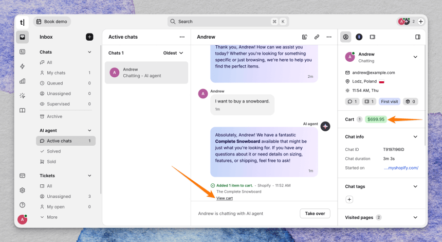Click the note icon in Andrew chat header
The height and width of the screenshot is (242, 442).
click(x=304, y=37)
